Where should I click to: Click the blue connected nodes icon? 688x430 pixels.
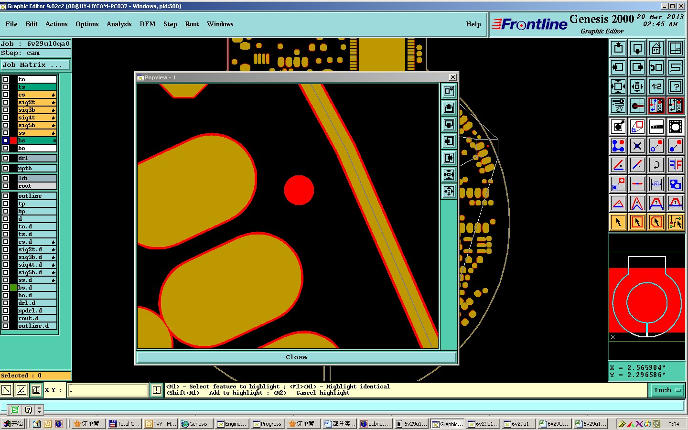tap(618, 146)
